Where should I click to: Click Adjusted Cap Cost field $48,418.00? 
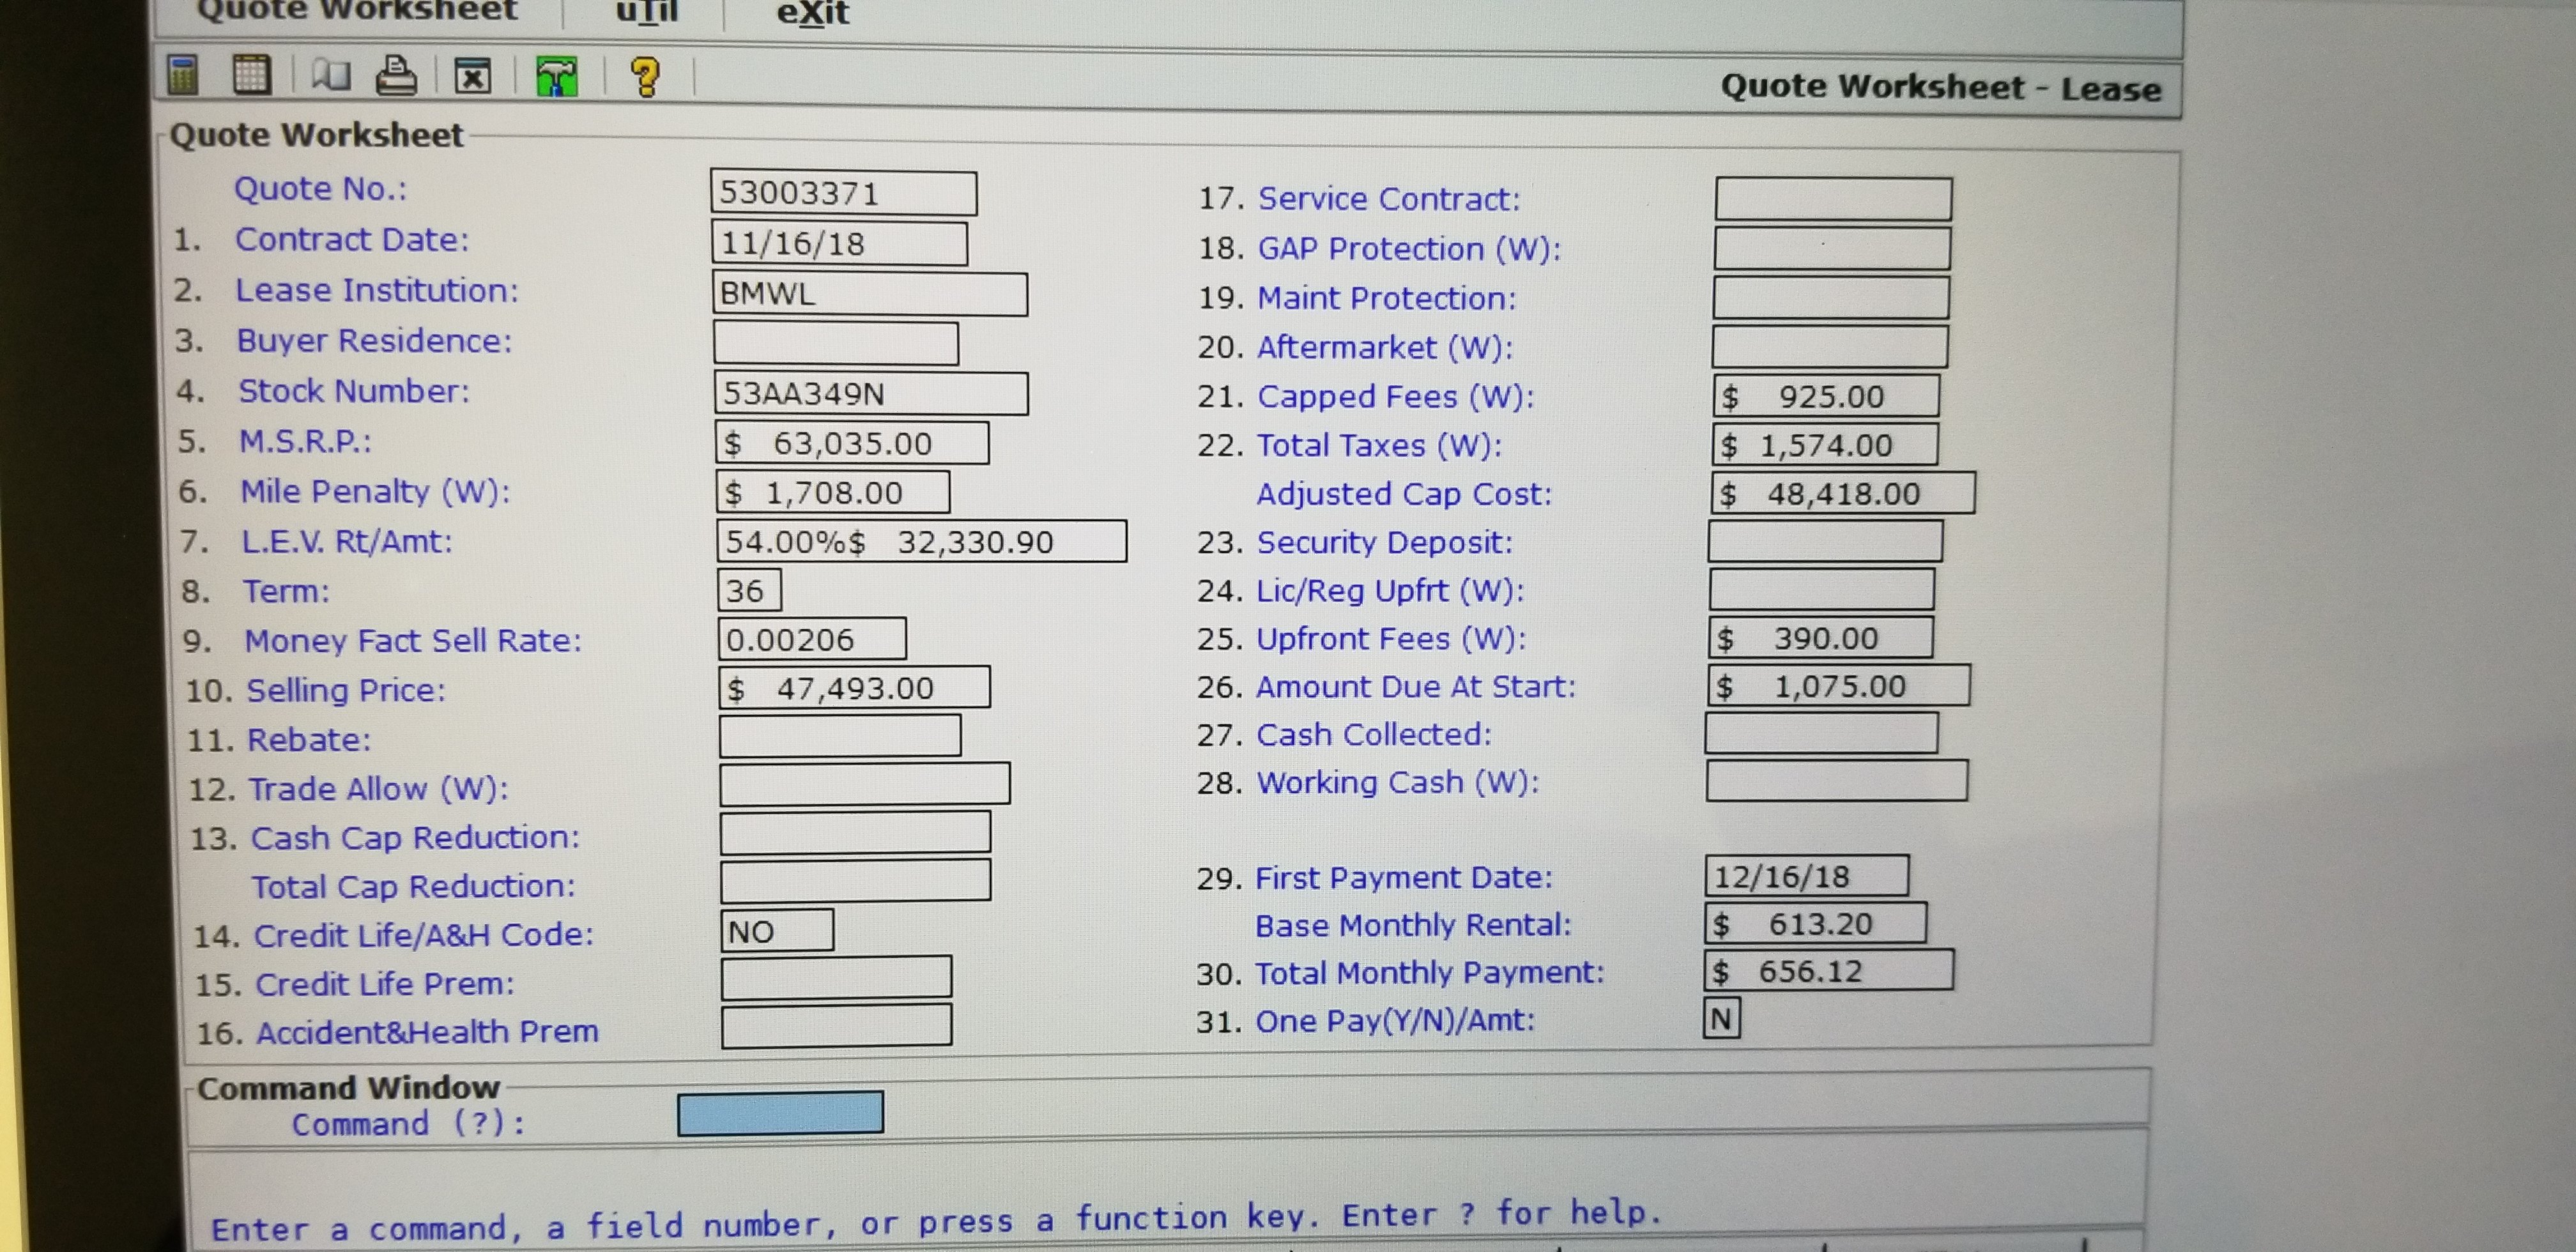coord(1843,493)
